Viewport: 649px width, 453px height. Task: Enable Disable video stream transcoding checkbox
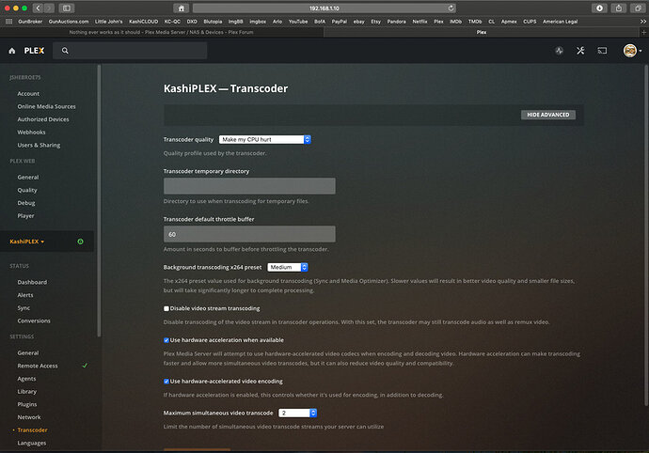point(166,308)
